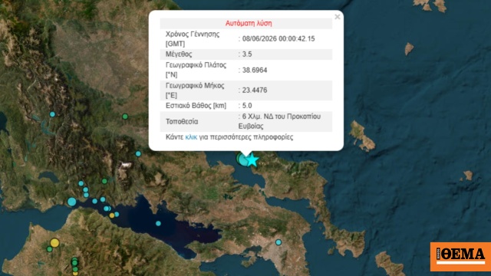The width and height of the screenshot is (491, 276).
Task: Click the ΘΕΜΑ logo
Action: coord(460,257)
